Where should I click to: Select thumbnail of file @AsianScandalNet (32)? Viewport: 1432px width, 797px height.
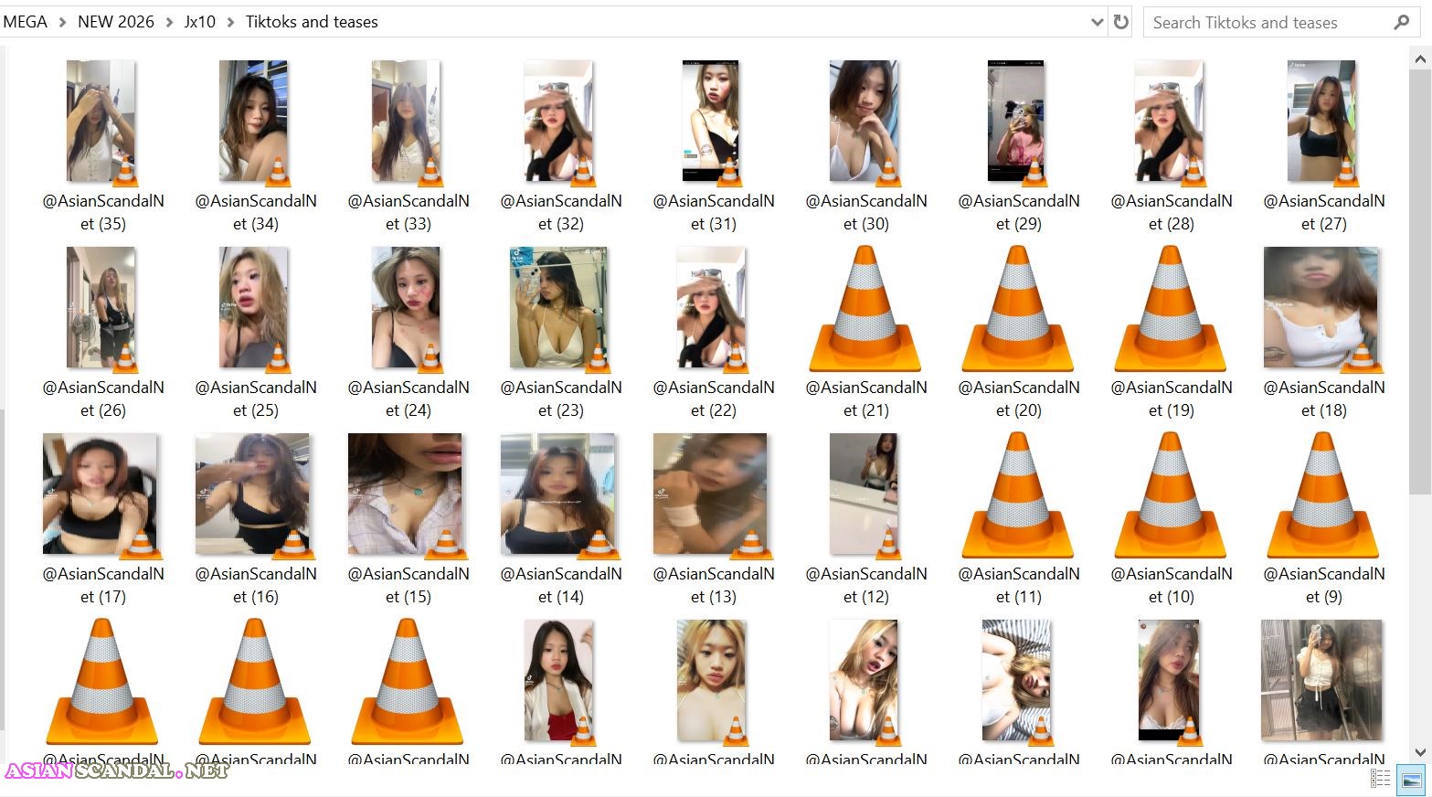click(560, 122)
